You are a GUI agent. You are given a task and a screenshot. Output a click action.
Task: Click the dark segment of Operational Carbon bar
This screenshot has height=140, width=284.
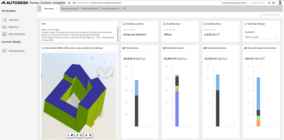[x=218, y=108]
